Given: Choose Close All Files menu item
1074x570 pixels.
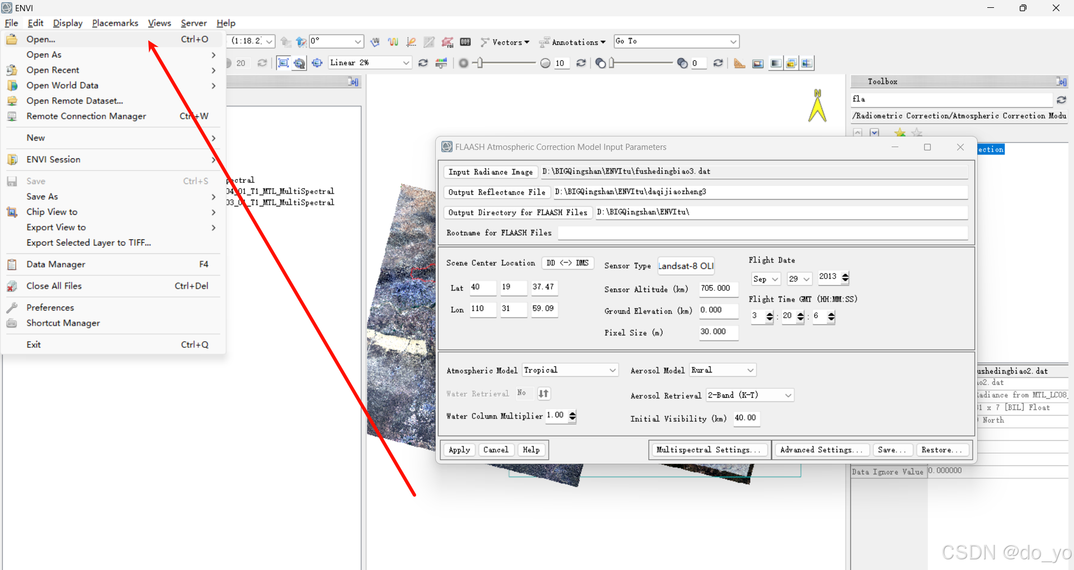Looking at the screenshot, I should click(x=113, y=286).
